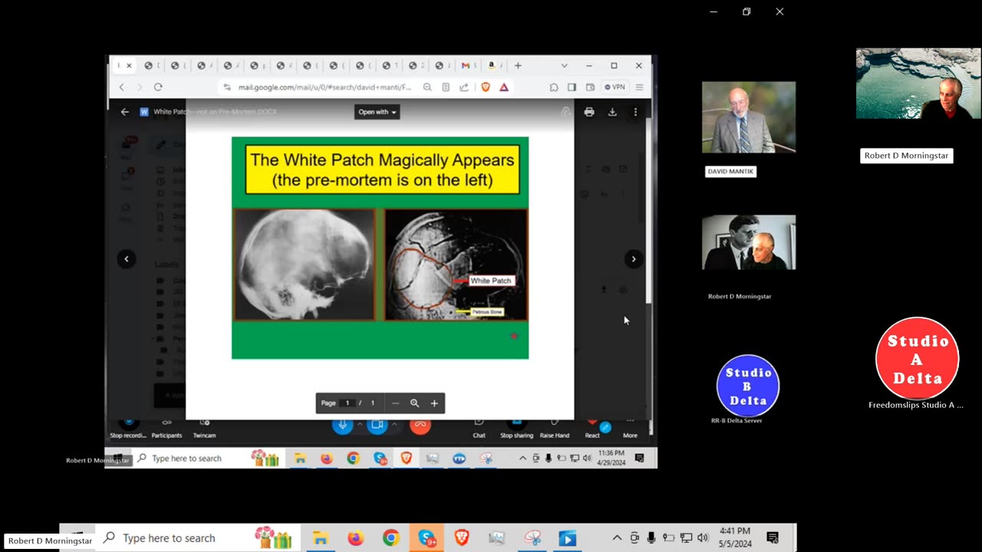Click the mail.google.com address bar

pyautogui.click(x=325, y=87)
